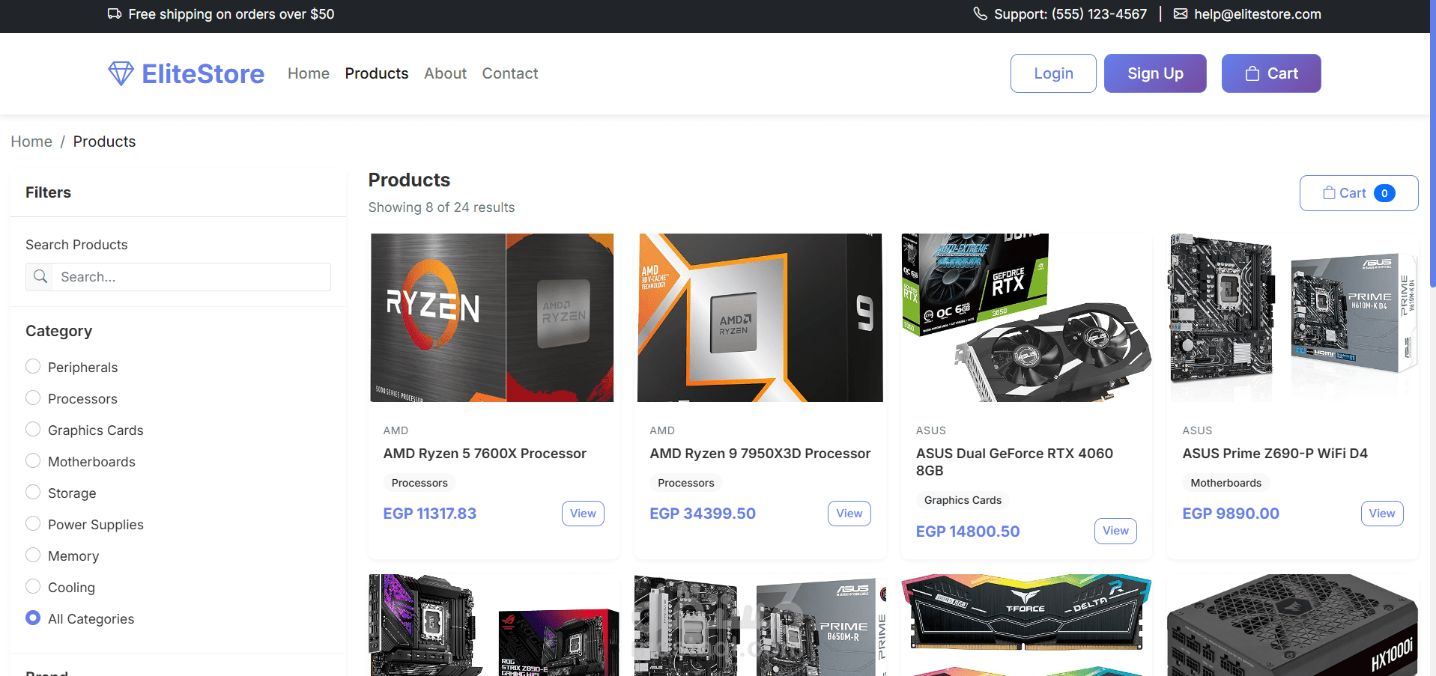View the ASUS Dual GeForce RTX 4060
Viewport: 1436px width, 676px height.
(x=1115, y=531)
